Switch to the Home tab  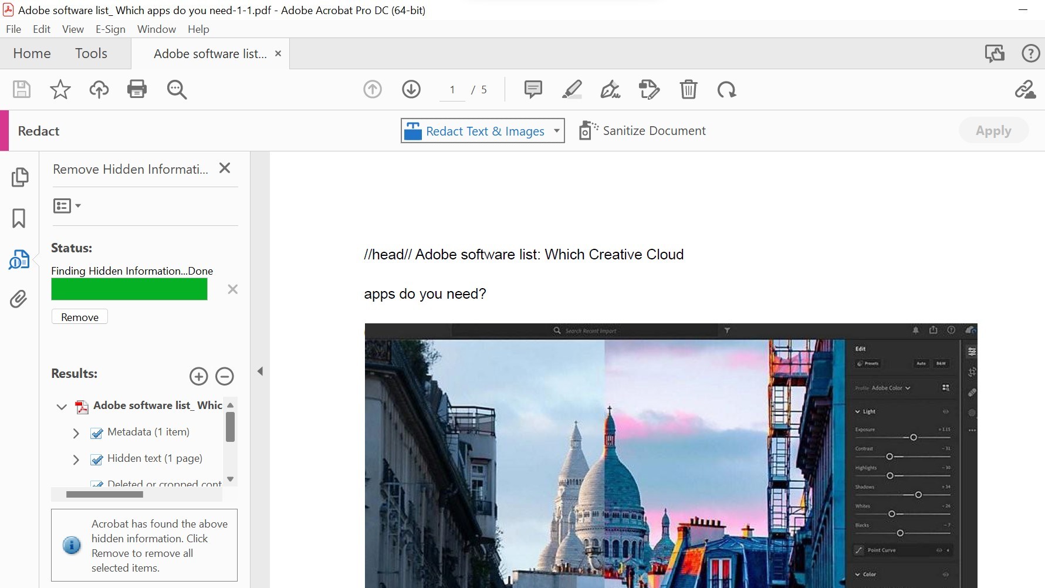pyautogui.click(x=32, y=53)
